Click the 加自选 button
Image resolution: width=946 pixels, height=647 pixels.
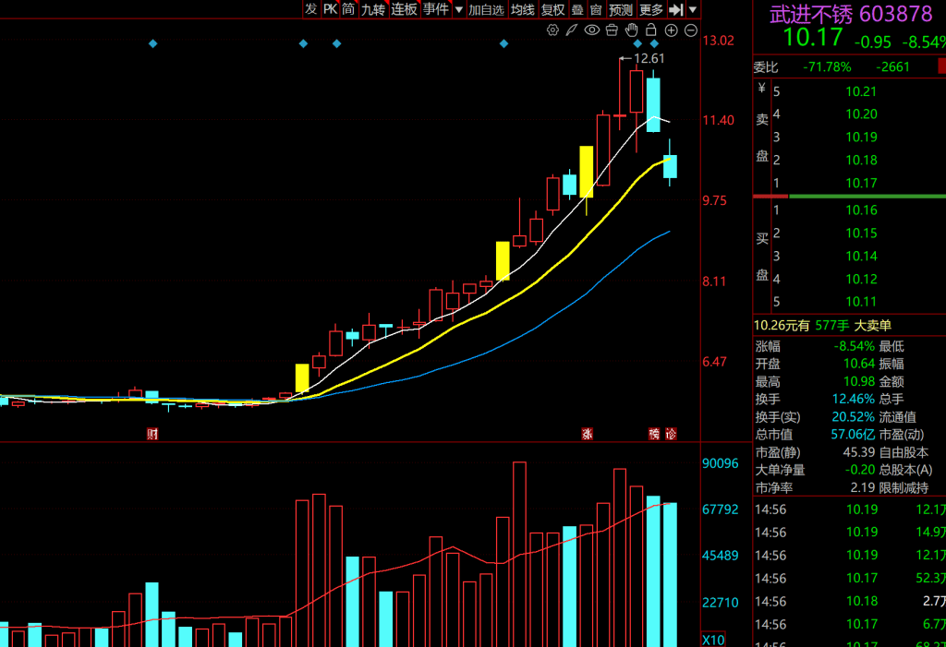point(487,9)
